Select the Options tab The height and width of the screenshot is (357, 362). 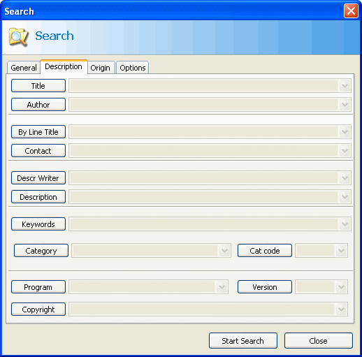tap(133, 68)
